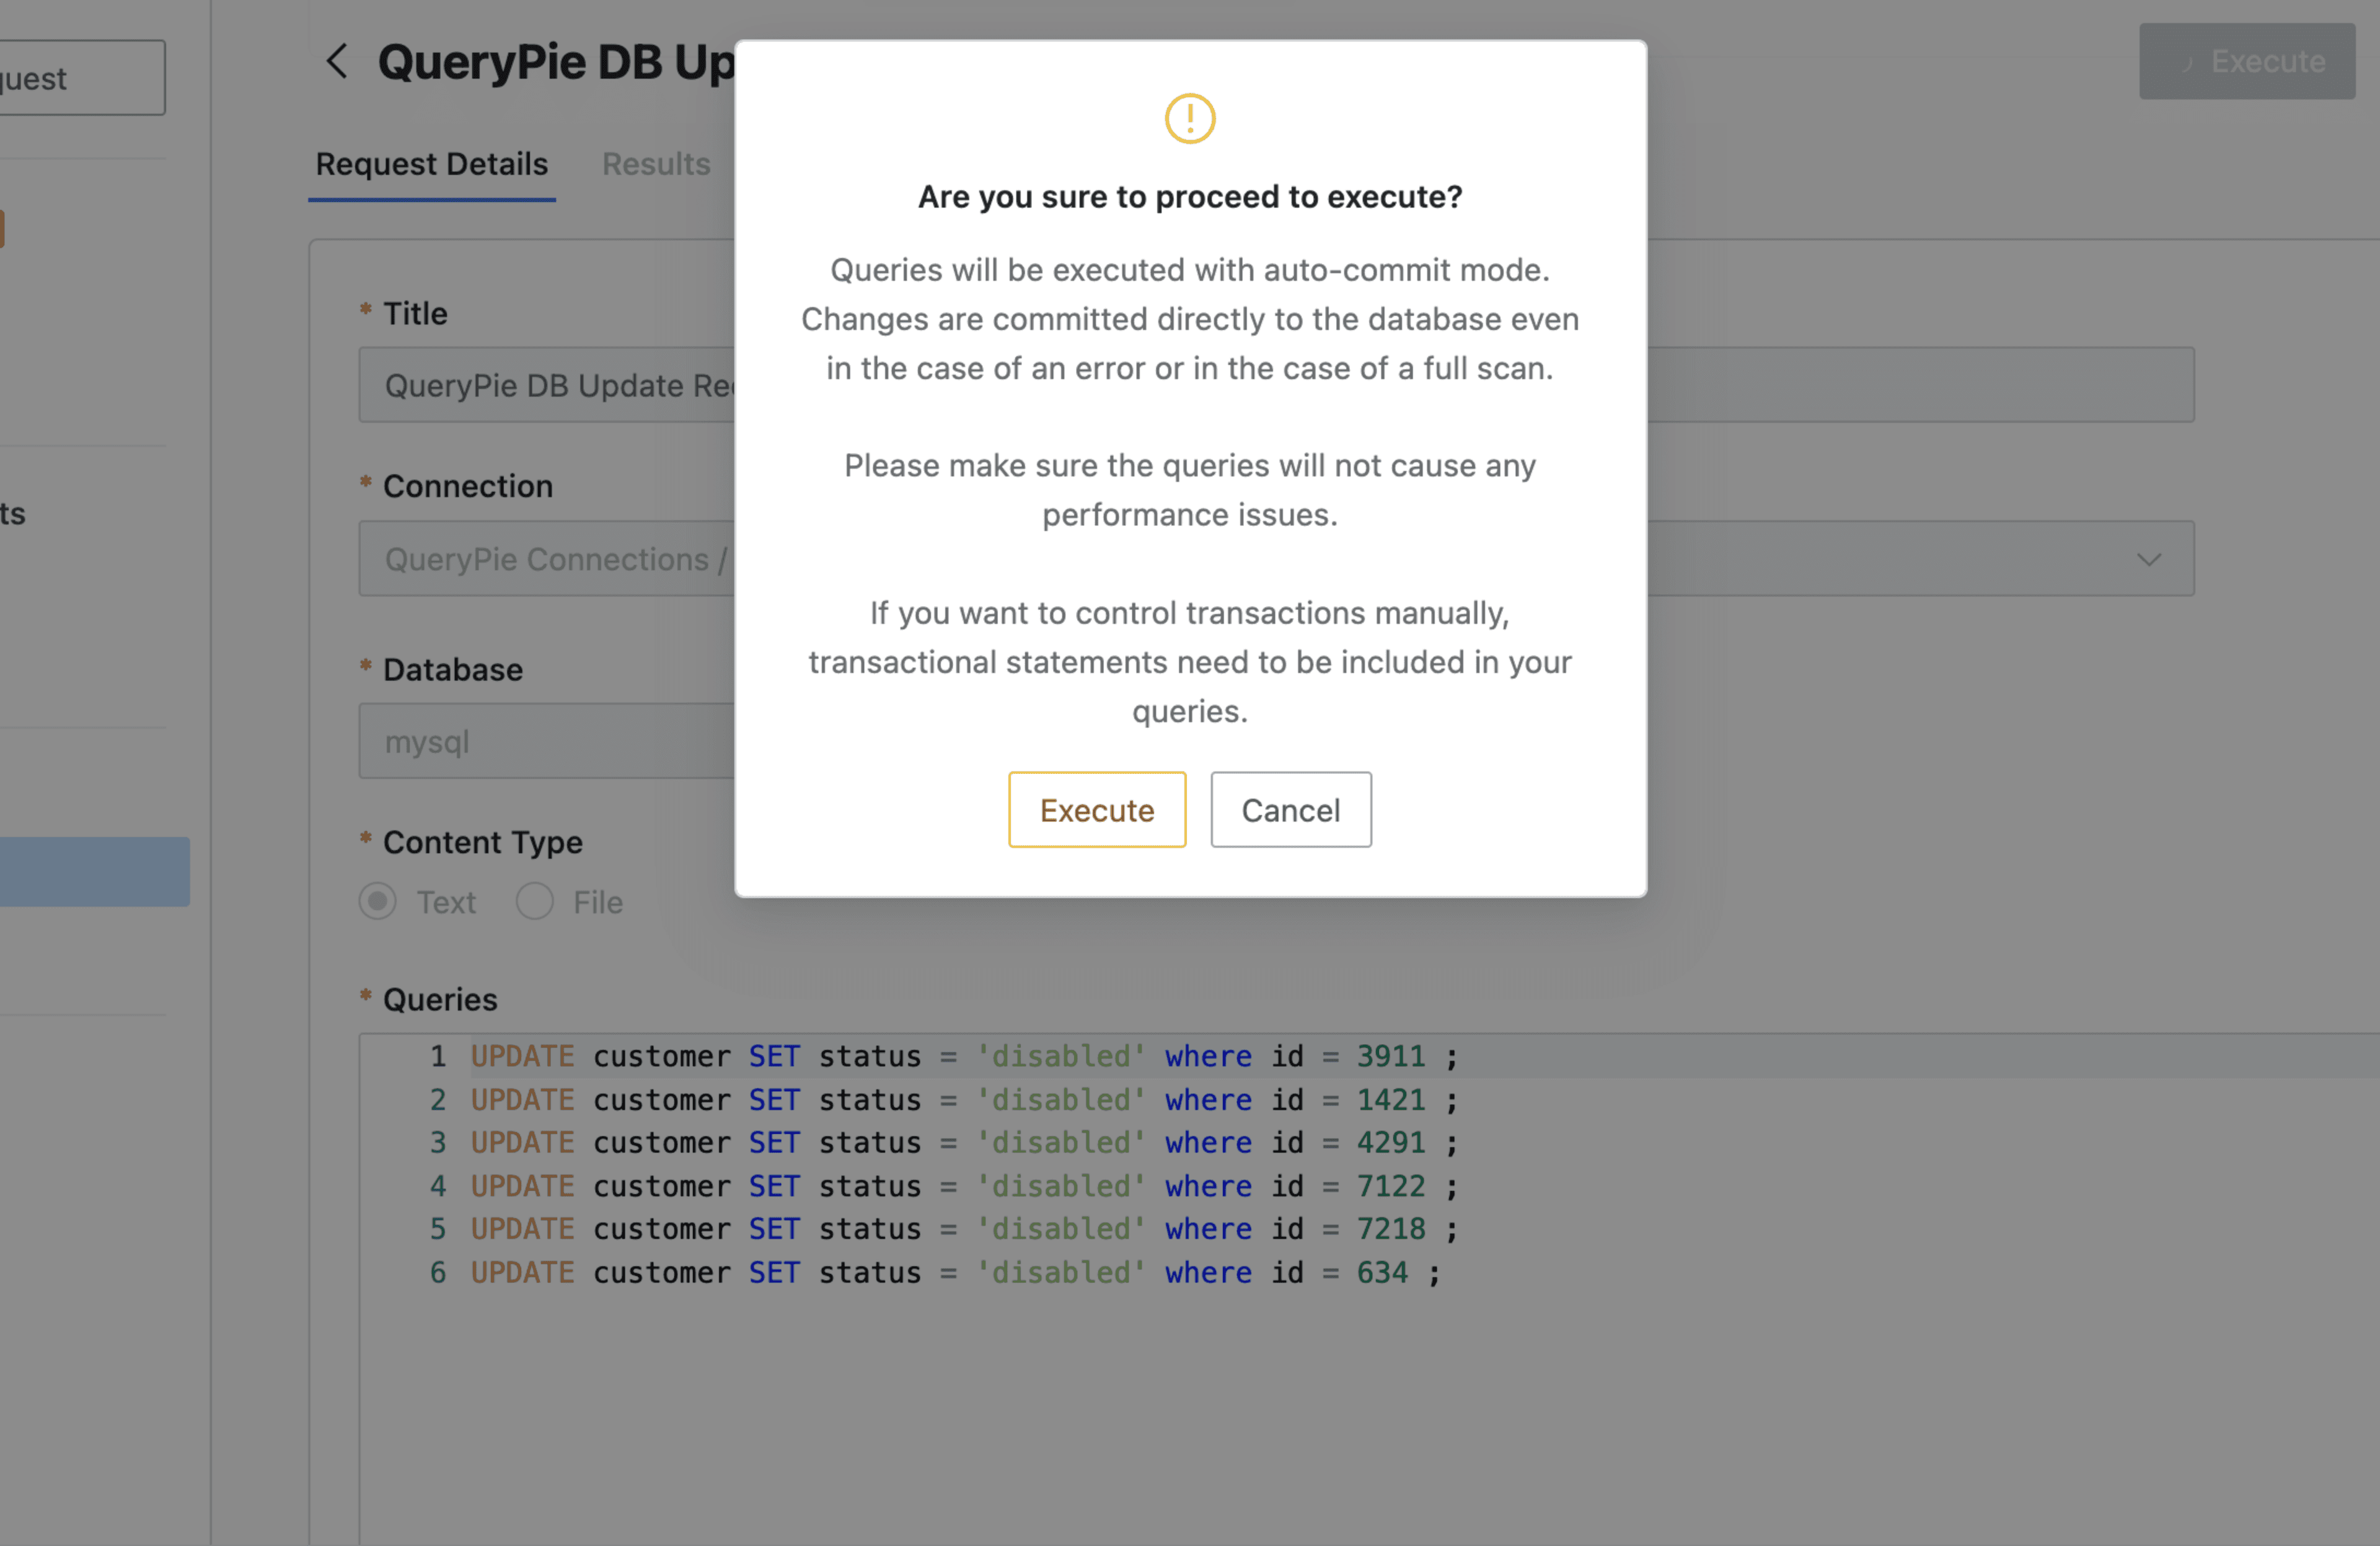Click the back arrow beside QueryPie DB title
Screen dimensions: 2380x1546
click(x=336, y=61)
